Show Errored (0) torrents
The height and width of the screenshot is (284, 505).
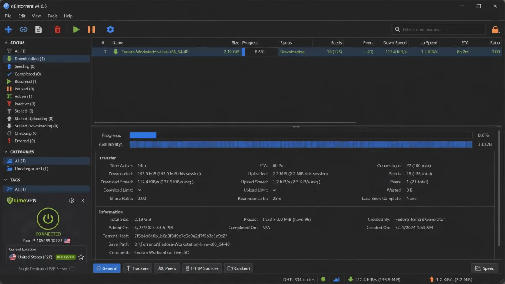(x=46, y=141)
